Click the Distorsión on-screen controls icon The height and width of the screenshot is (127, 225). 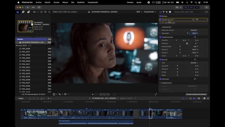click(195, 79)
